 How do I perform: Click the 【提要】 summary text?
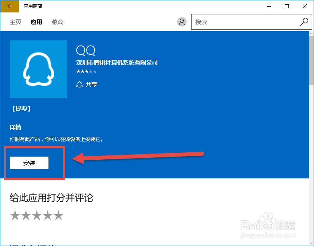pyautogui.click(x=21, y=109)
